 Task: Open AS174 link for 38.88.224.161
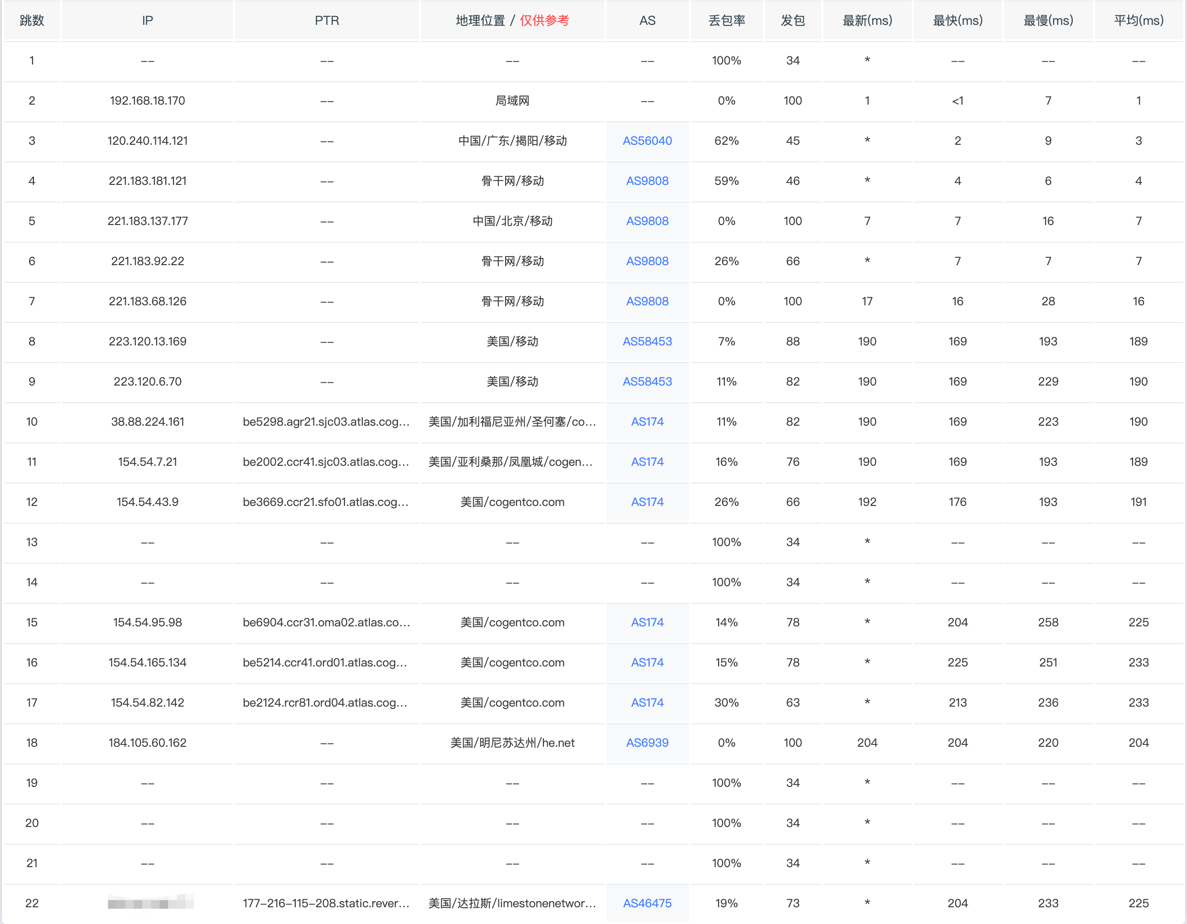[x=647, y=422]
